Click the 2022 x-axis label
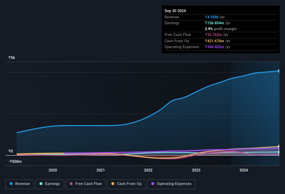Screen dimensions: 285x194 [x=148, y=170]
